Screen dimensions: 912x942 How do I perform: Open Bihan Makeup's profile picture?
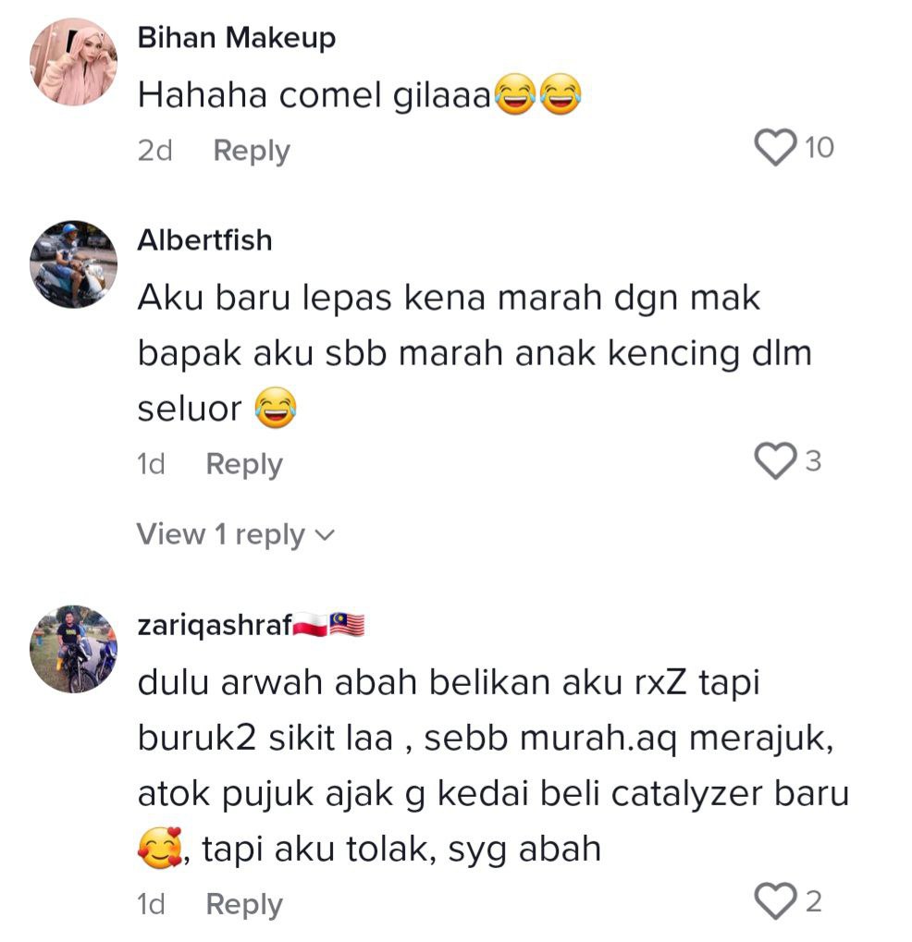click(73, 62)
